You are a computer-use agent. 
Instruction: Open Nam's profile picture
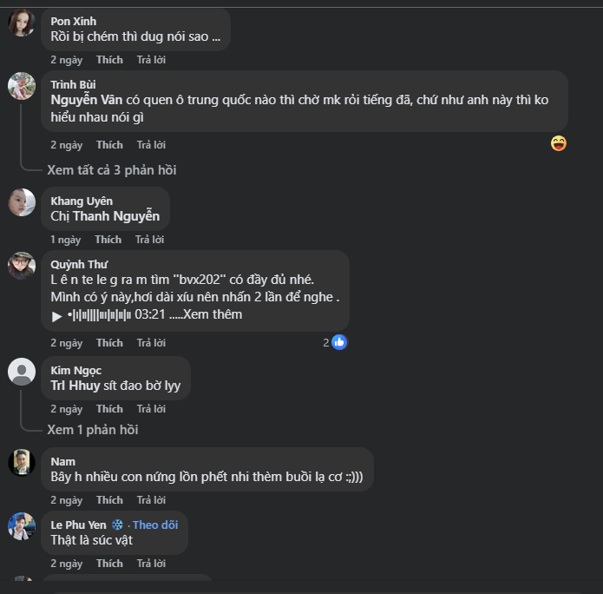coord(21,463)
